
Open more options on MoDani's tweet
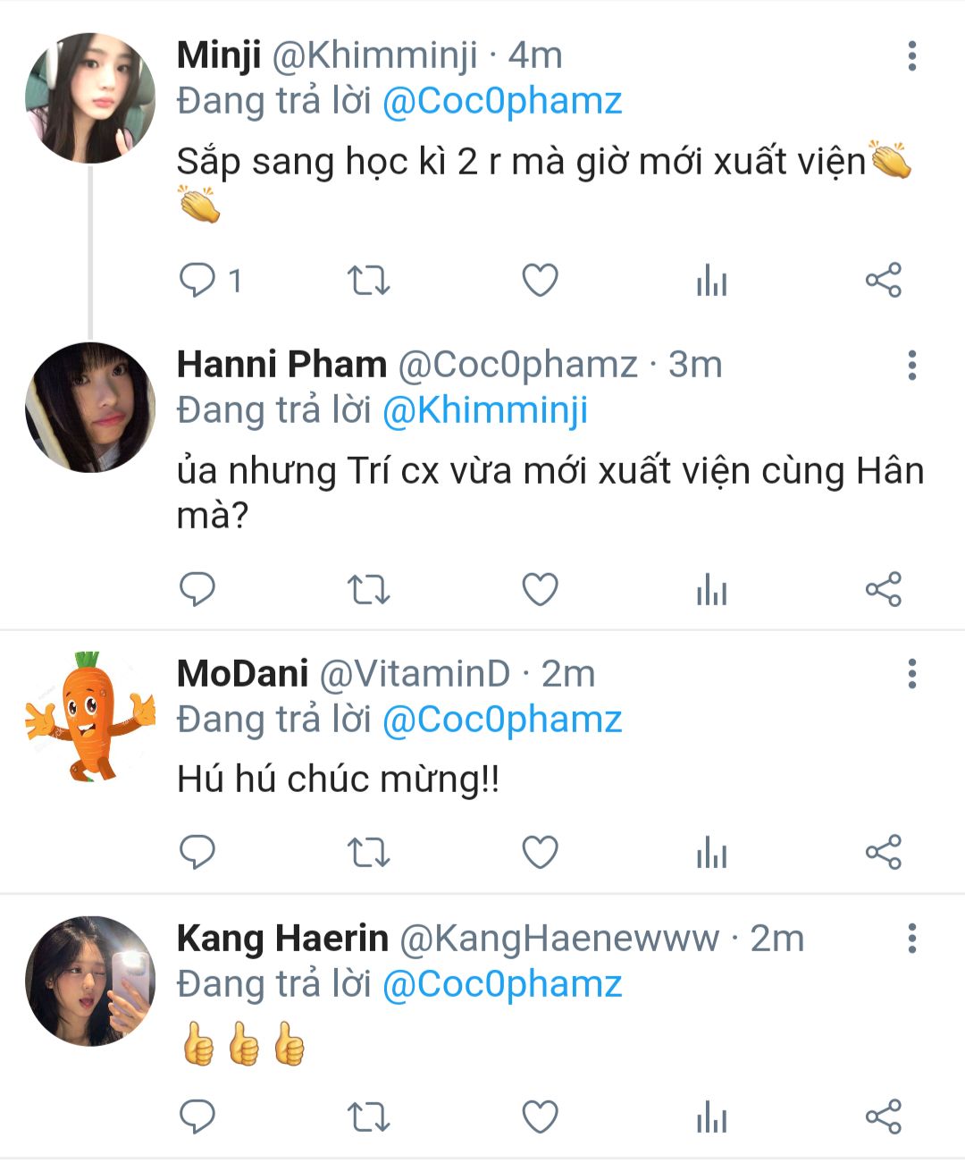911,674
